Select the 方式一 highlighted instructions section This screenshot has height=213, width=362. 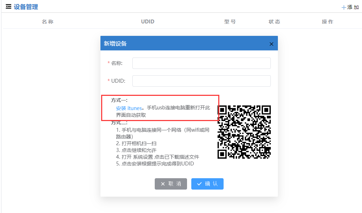point(160,108)
